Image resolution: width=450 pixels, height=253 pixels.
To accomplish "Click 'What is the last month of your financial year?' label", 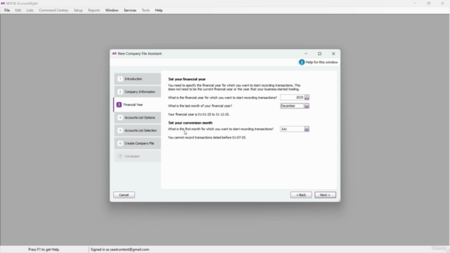I will coord(200,106).
